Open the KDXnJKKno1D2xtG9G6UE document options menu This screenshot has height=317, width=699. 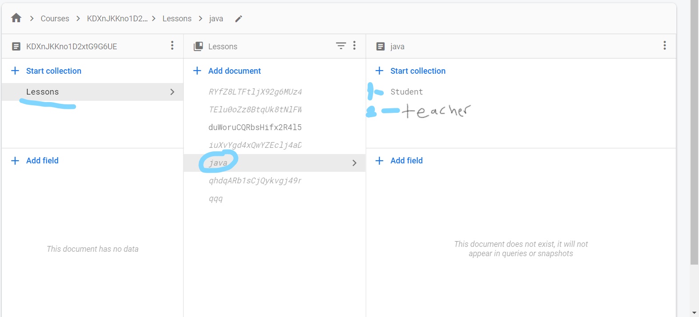(172, 46)
